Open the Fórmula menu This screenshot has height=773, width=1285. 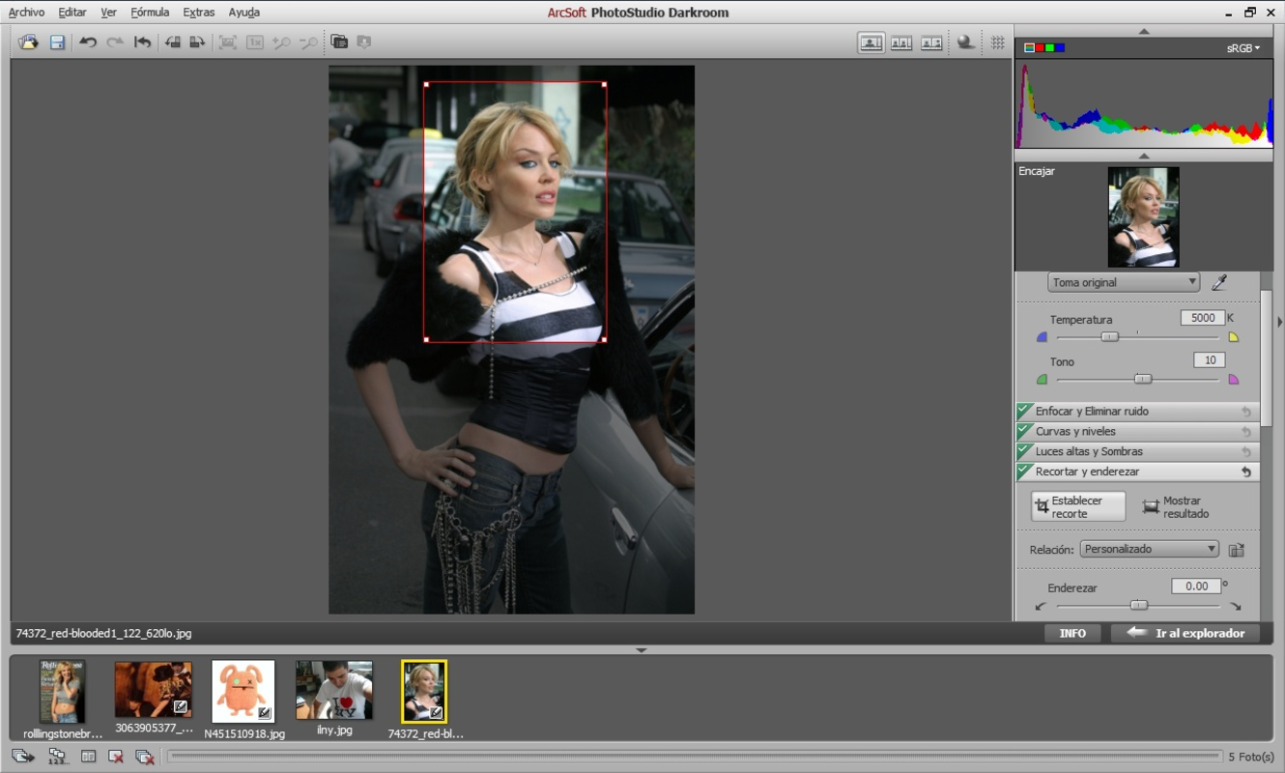click(150, 13)
